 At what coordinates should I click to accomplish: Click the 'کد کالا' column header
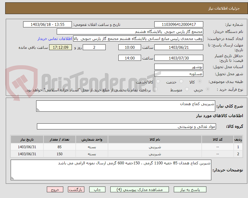coord(218,140)
